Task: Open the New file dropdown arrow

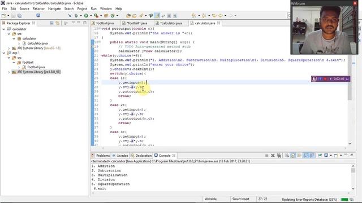Action: (x=8, y=16)
